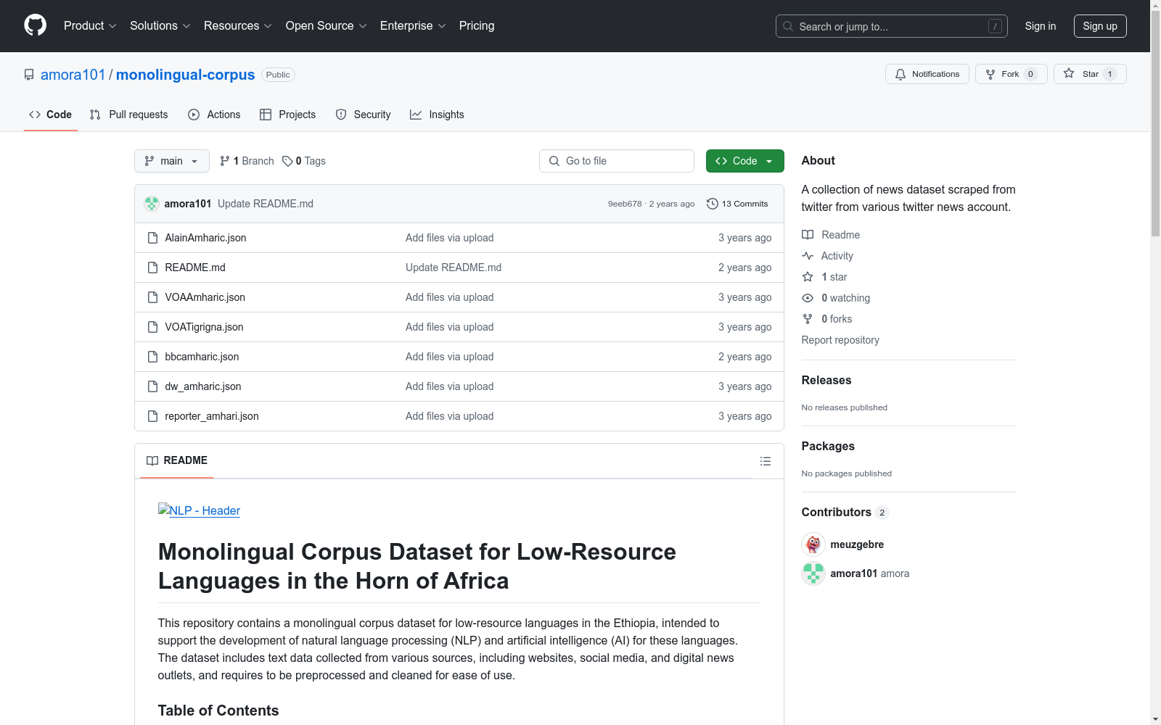Switch to the Projects tab
1161x725 pixels.
pos(288,115)
